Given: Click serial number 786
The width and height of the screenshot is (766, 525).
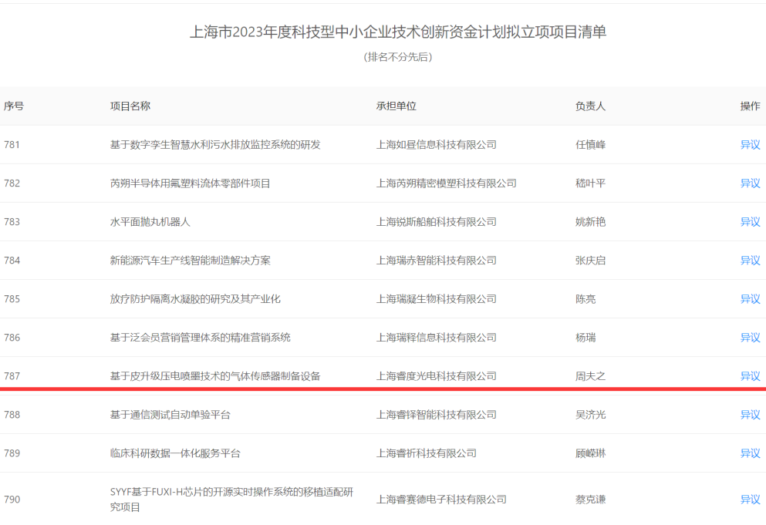Looking at the screenshot, I should coord(12,338).
